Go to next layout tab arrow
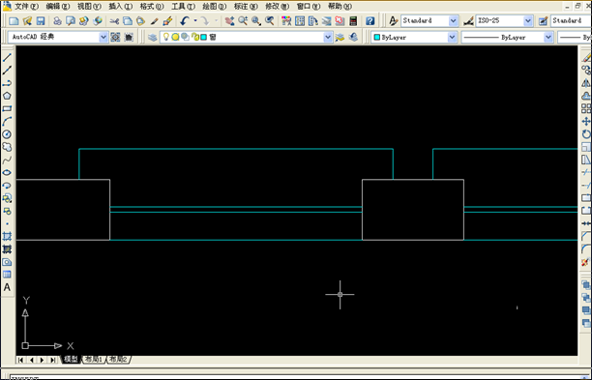This screenshot has width=592, height=380. (x=43, y=360)
